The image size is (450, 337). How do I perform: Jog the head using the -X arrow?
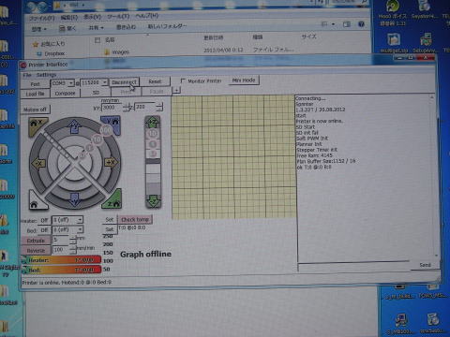38,163
